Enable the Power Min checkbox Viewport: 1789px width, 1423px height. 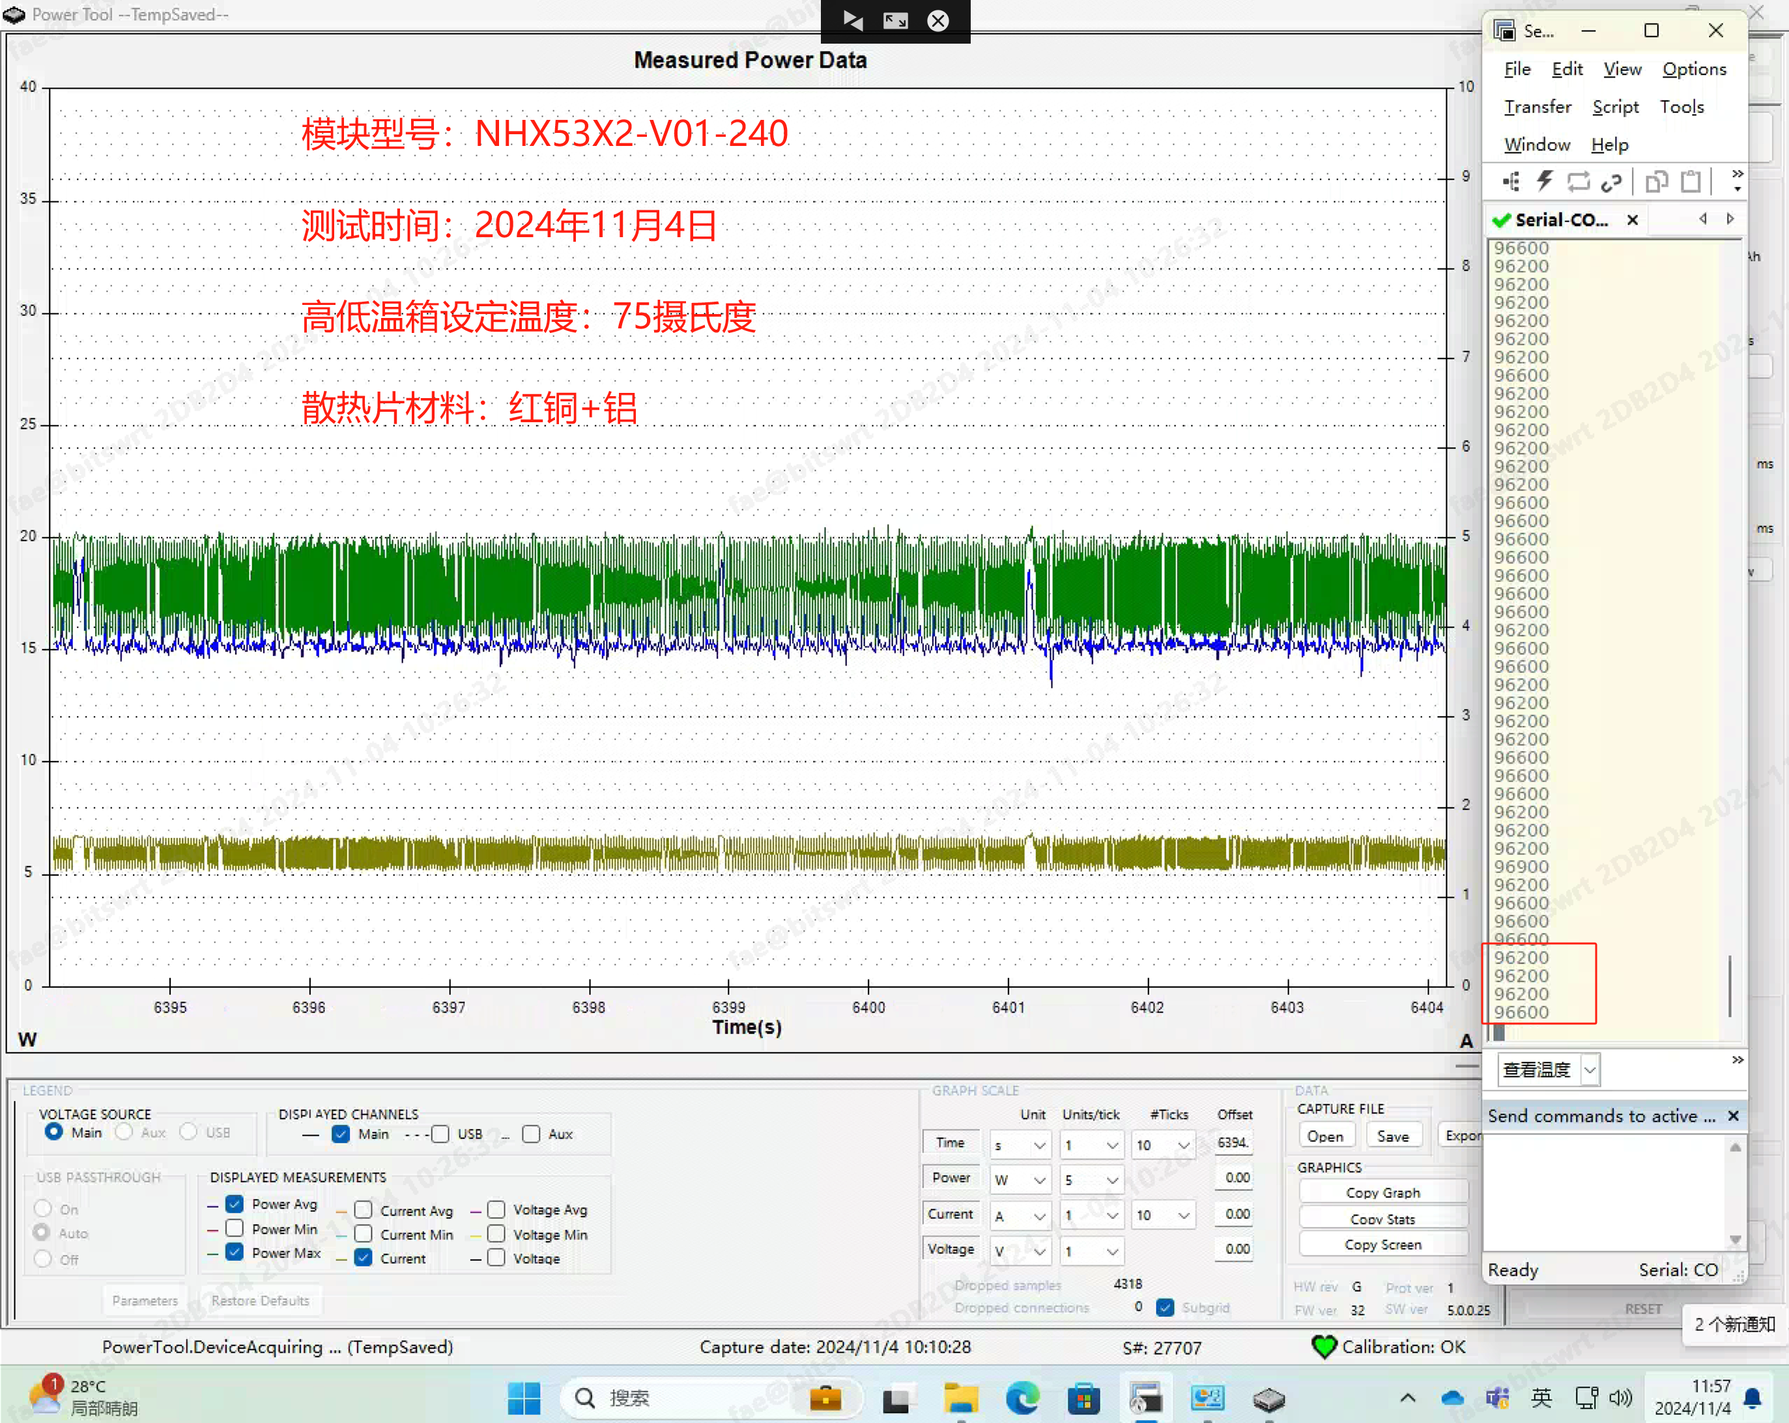[x=235, y=1229]
